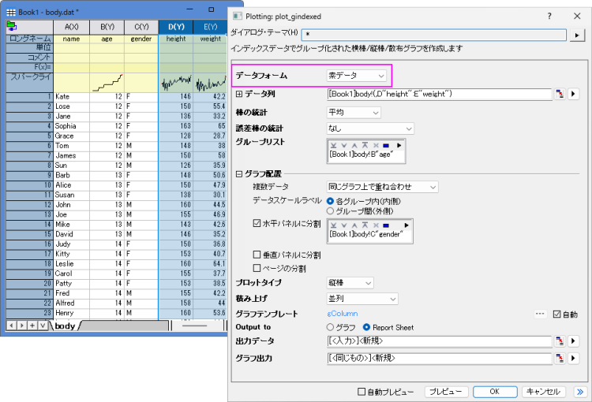
Task: Click the キャンセル button
Action: click(x=543, y=392)
